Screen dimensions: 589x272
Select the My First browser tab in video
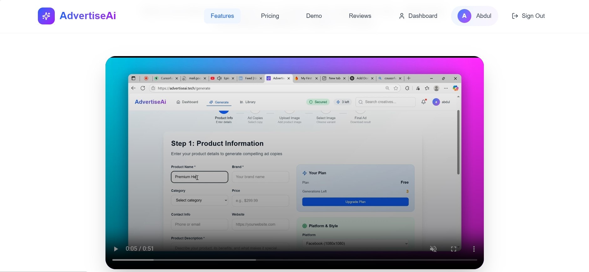tap(306, 78)
